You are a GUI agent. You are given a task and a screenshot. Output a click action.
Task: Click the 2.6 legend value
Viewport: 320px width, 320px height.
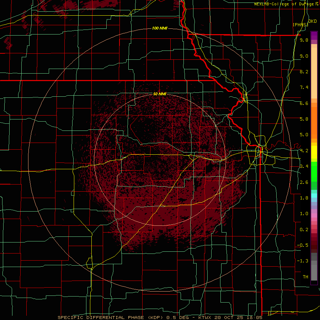click(304, 182)
